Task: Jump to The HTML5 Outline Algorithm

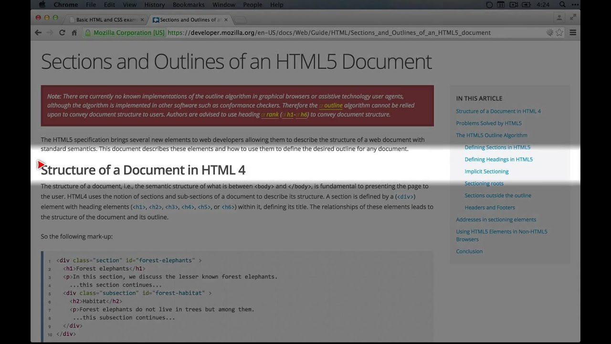Action: tap(492, 135)
